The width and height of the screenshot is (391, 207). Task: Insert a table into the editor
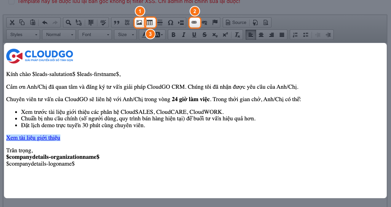150,22
